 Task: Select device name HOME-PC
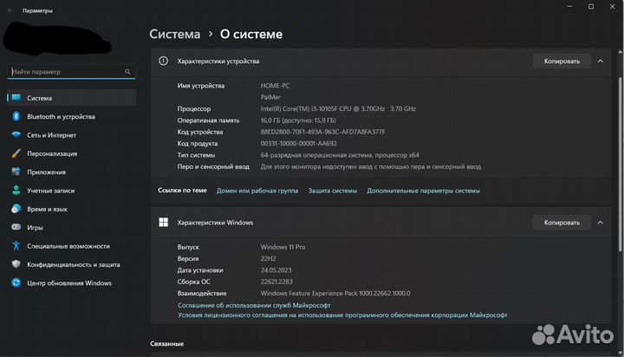click(x=275, y=86)
